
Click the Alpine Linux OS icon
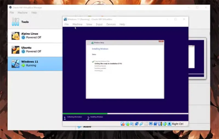(15, 36)
